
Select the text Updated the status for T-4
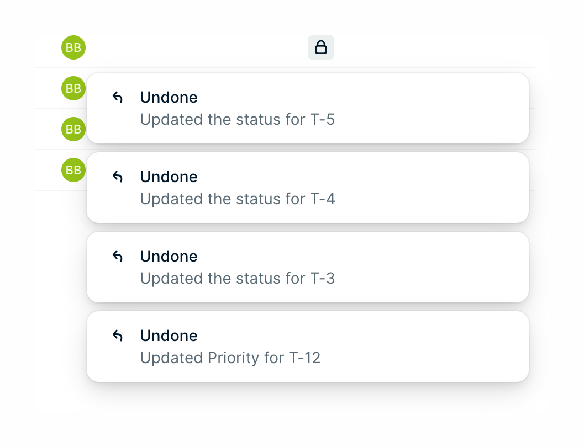(238, 199)
